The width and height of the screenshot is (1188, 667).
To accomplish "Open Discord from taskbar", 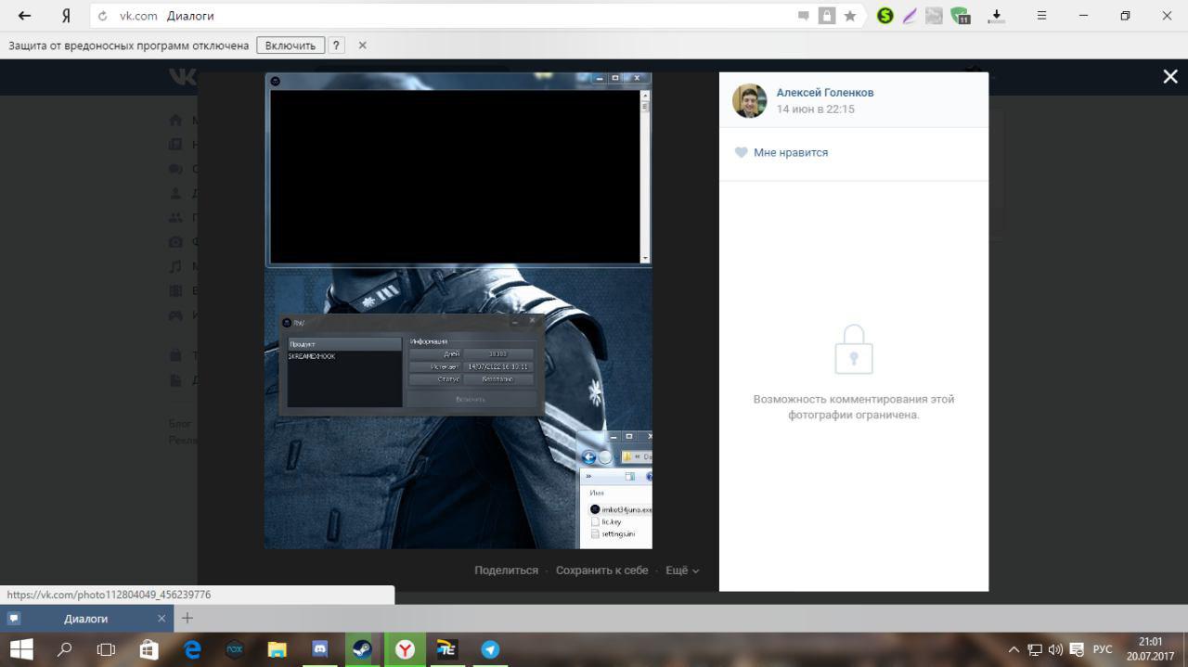I will (x=320, y=649).
